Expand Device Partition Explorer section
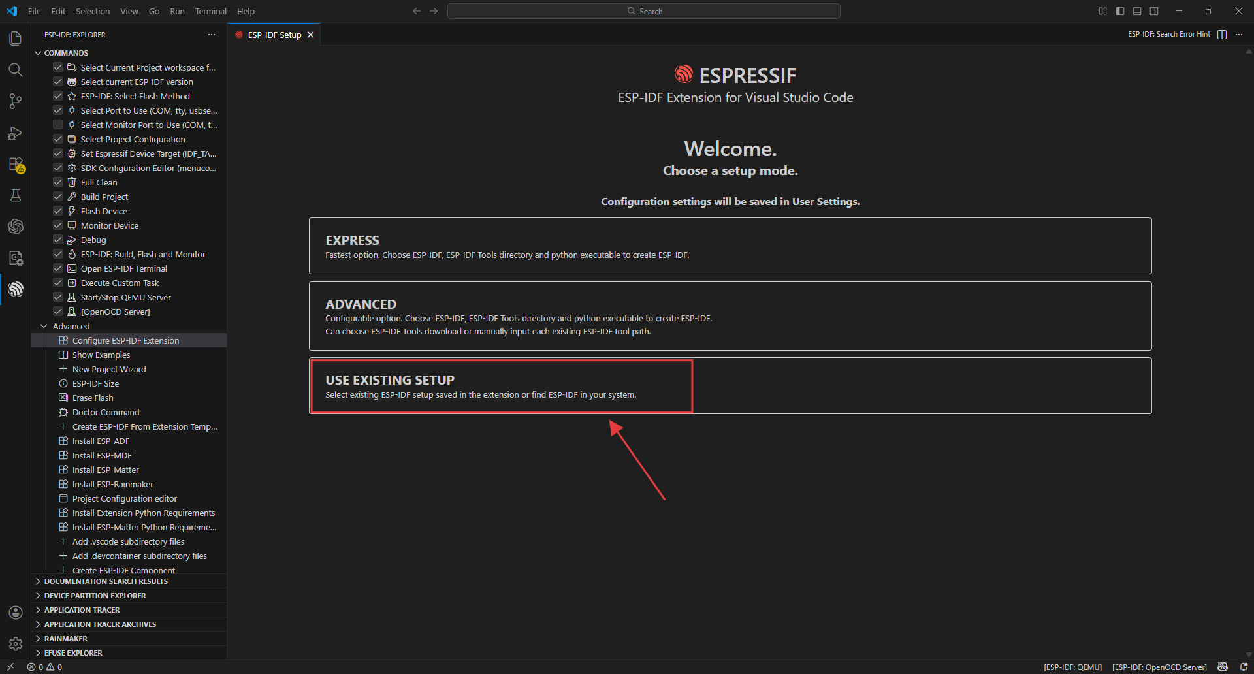The height and width of the screenshot is (674, 1254). tap(129, 596)
